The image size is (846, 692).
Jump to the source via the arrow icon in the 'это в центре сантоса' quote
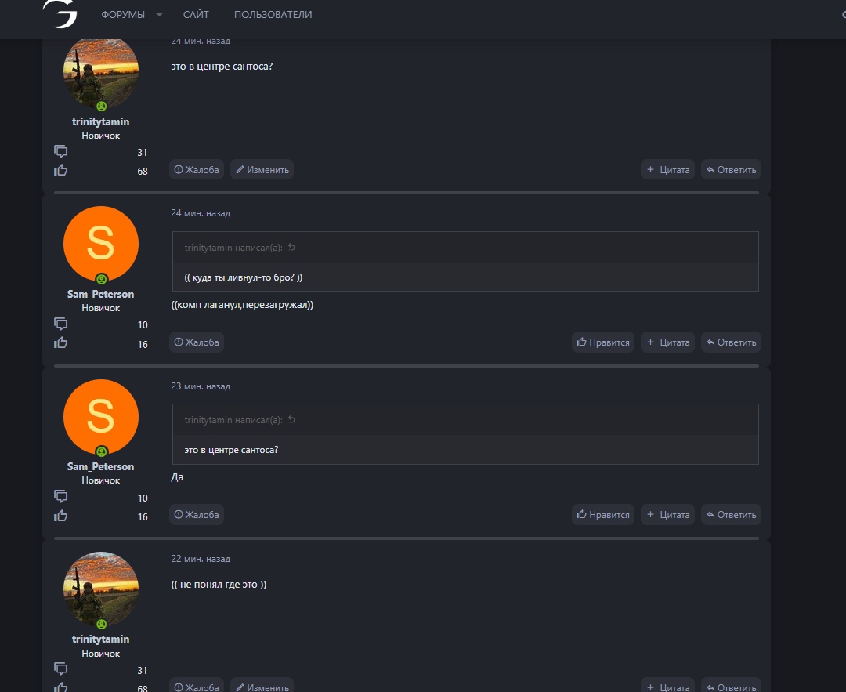[x=291, y=419]
